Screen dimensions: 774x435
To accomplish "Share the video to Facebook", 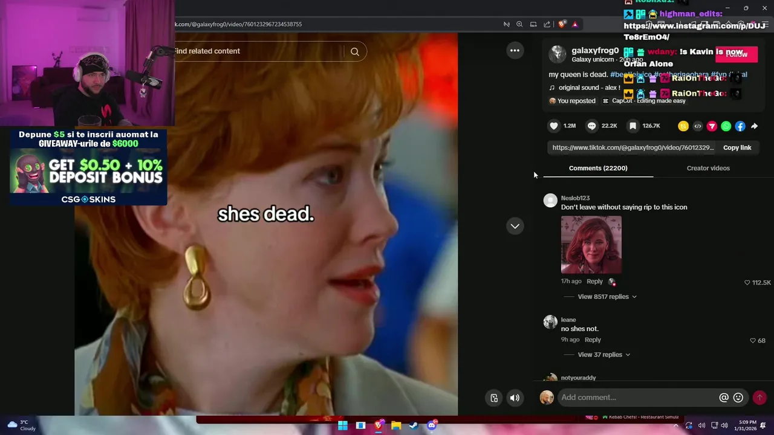I will pos(740,126).
